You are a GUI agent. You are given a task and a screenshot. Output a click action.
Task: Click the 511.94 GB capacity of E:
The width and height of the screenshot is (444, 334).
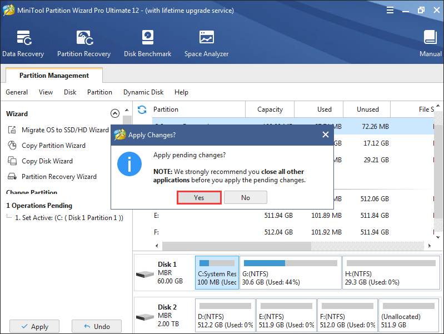coord(278,216)
